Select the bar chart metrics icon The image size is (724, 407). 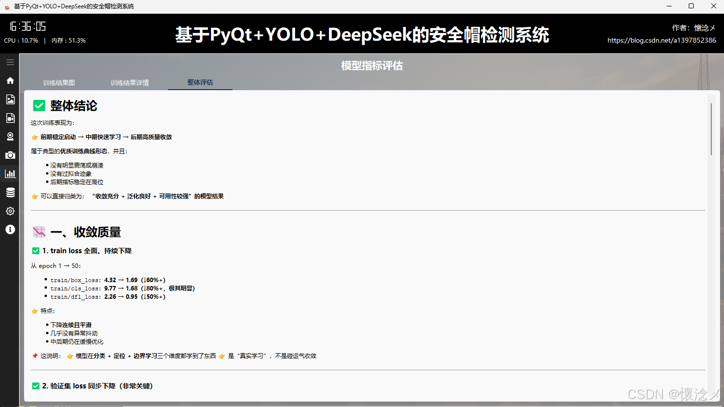(10, 173)
